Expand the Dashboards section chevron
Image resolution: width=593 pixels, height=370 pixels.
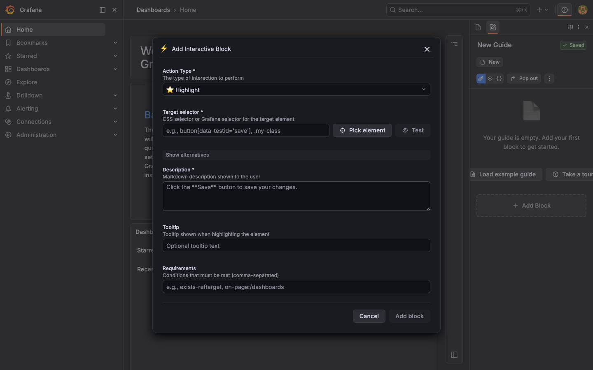[x=115, y=69]
